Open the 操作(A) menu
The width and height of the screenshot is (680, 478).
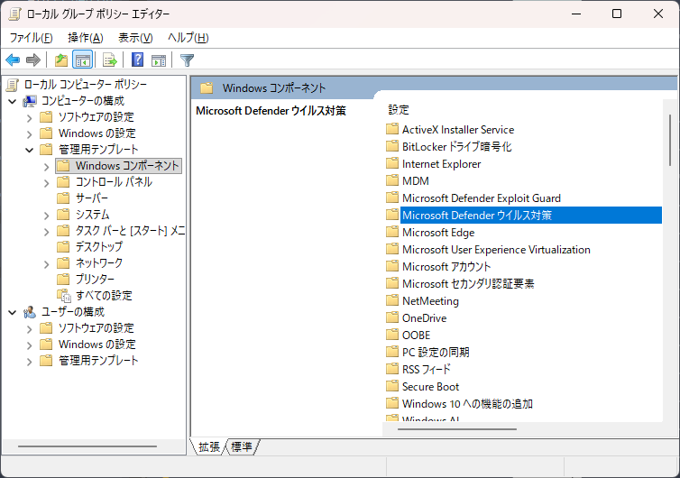click(86, 38)
